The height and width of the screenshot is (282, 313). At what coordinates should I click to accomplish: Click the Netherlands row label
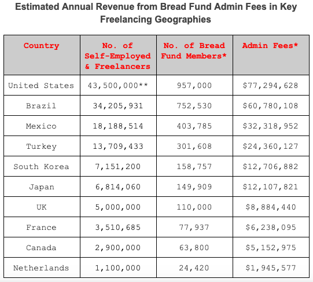42,268
